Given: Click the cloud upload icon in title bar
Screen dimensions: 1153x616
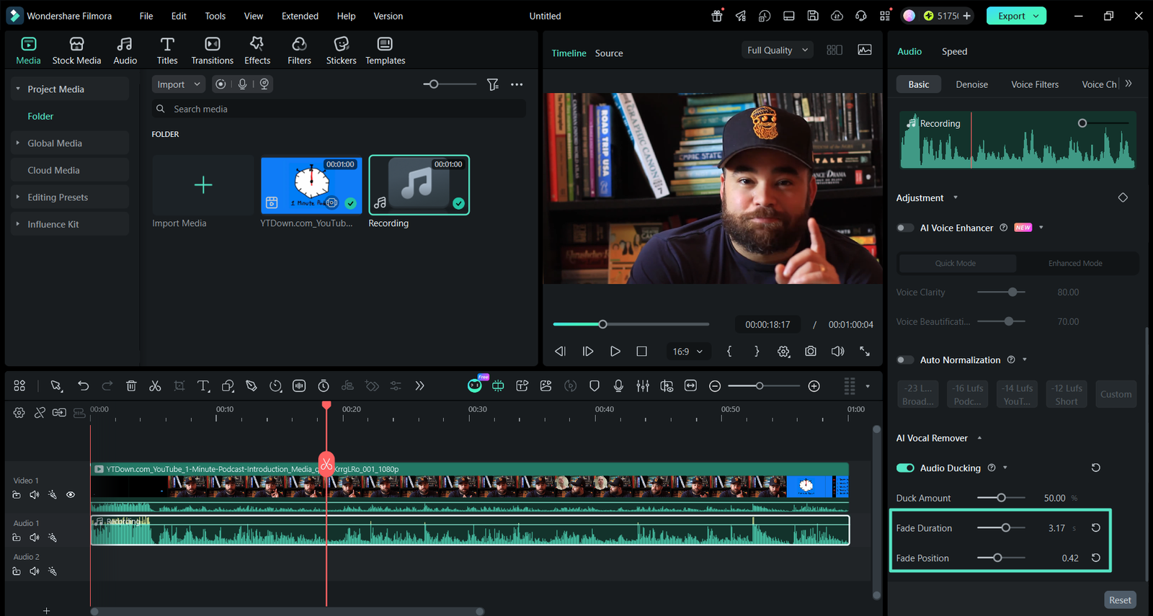Looking at the screenshot, I should point(837,16).
